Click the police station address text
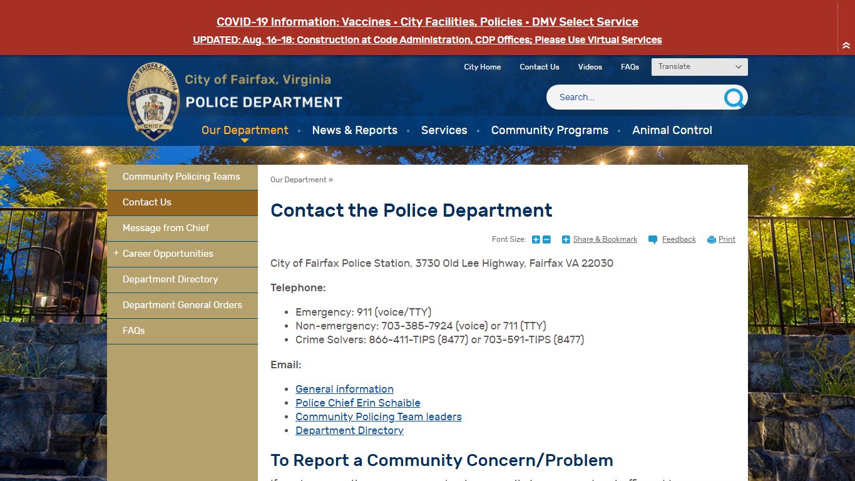The image size is (855, 481). pyautogui.click(x=442, y=264)
